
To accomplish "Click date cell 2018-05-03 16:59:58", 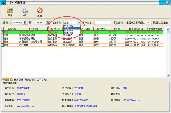I will [136, 35].
